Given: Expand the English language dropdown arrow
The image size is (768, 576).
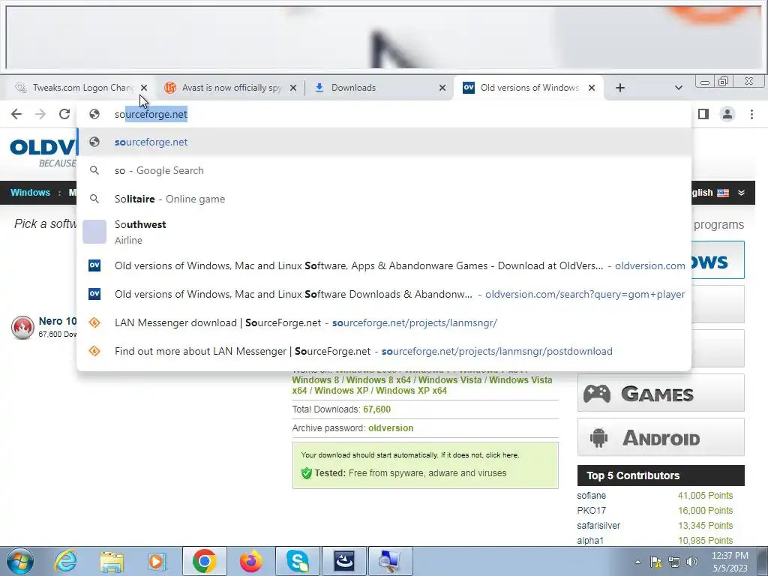Looking at the screenshot, I should [742, 193].
